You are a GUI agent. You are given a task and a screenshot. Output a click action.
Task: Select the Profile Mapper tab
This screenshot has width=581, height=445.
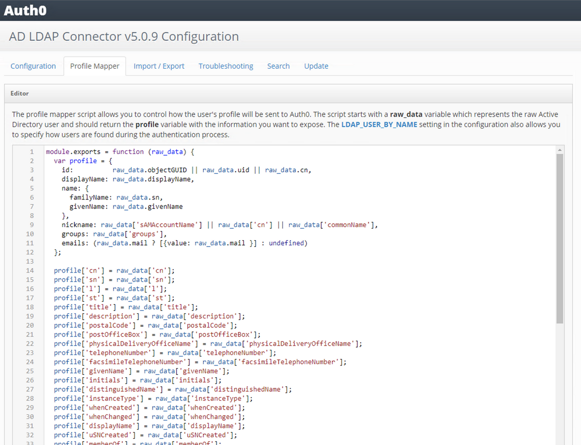(95, 66)
